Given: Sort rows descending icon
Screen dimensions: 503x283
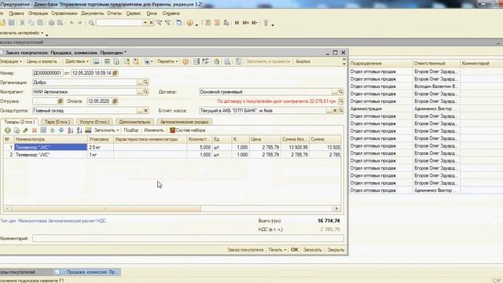Looking at the screenshot, I should (x=79, y=130).
